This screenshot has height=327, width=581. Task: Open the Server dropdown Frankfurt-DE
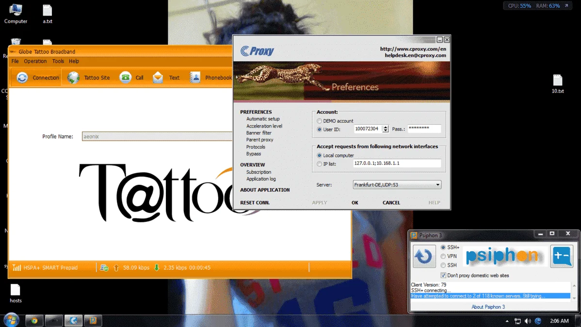coord(397,185)
